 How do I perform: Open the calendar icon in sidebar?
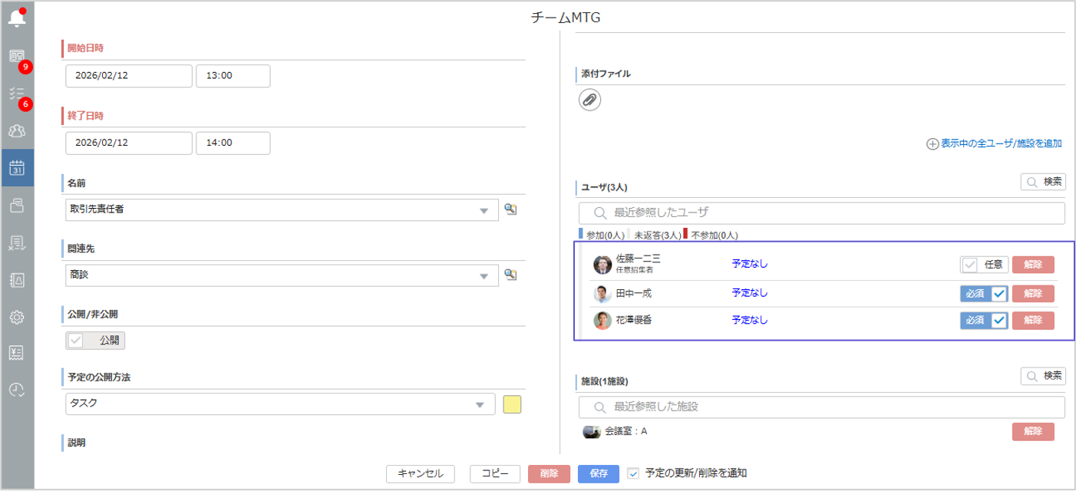(17, 168)
